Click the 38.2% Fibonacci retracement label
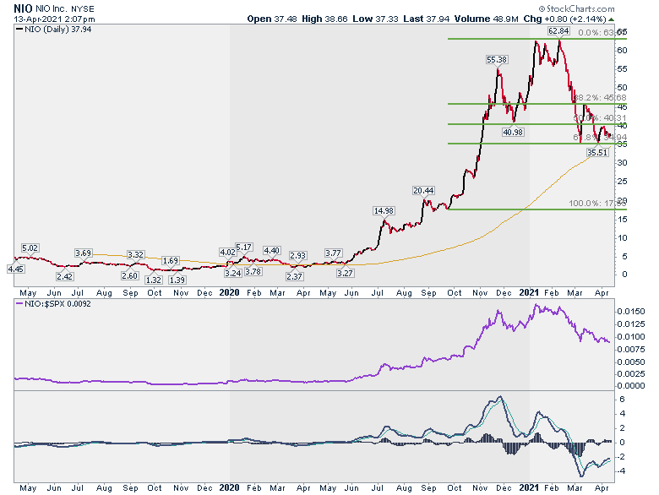Viewport: 659px width, 495px height. (x=600, y=97)
